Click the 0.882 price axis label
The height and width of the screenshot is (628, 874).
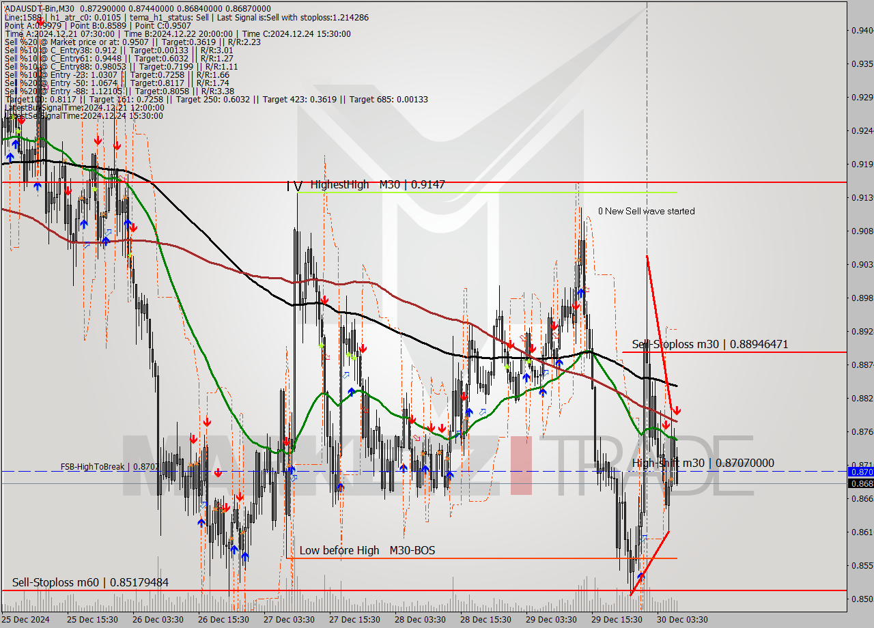862,398
